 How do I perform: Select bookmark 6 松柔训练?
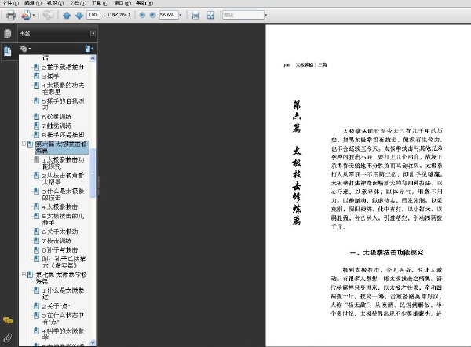point(57,116)
